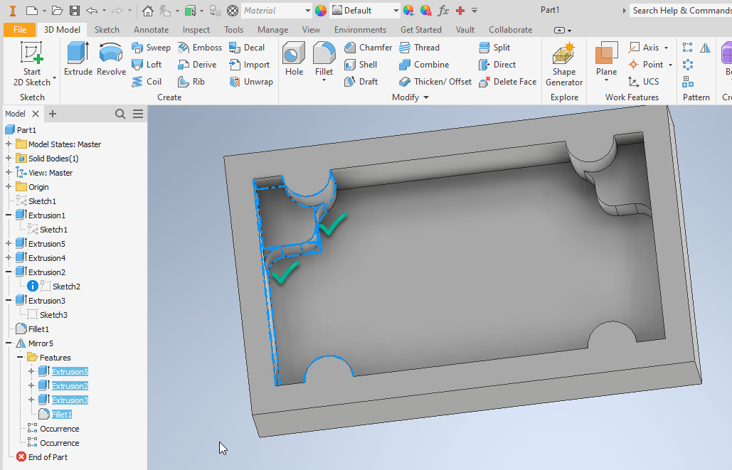Open the Default appearance swatch picker

click(x=364, y=10)
